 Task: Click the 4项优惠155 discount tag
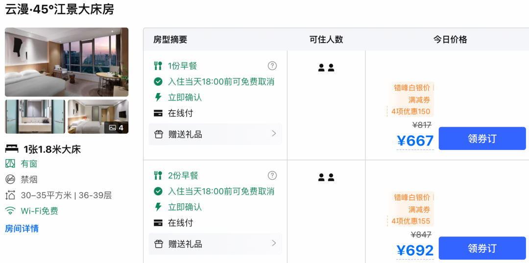[410, 221]
